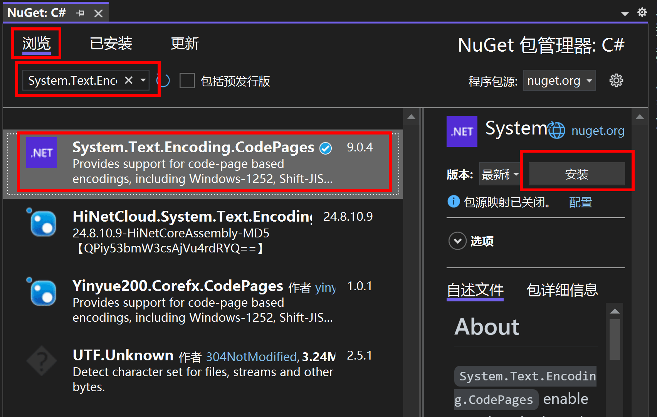This screenshot has height=417, width=657.
Task: Click the package source settings gear icon
Action: pos(616,81)
